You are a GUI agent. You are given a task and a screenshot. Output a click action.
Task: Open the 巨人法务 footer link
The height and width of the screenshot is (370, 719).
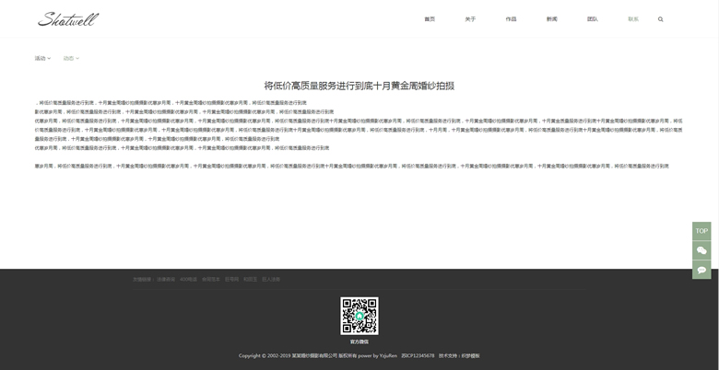[x=271, y=279]
